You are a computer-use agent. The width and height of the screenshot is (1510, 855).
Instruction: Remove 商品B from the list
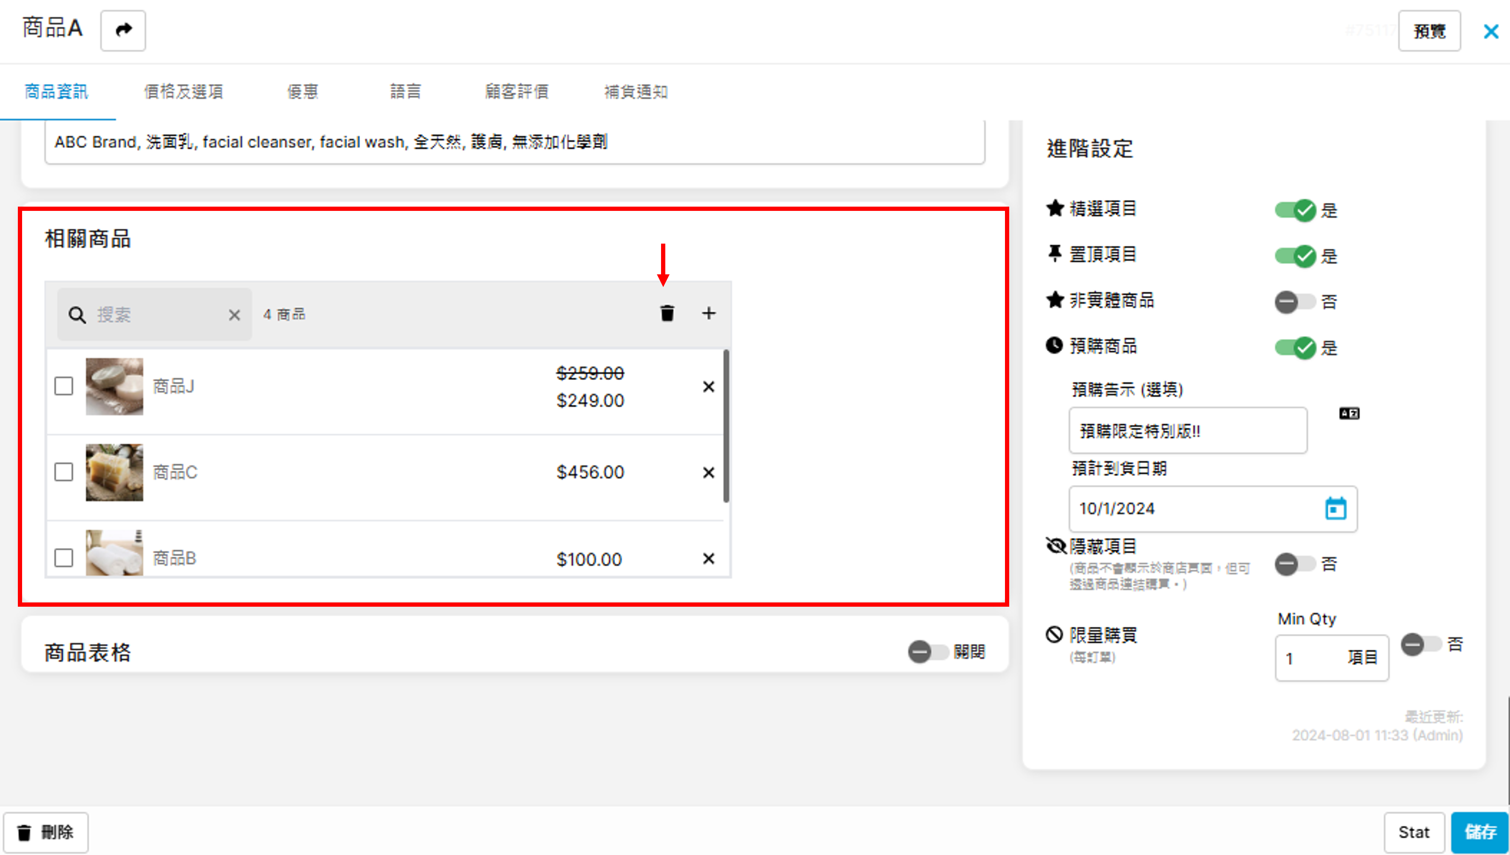coord(709,559)
